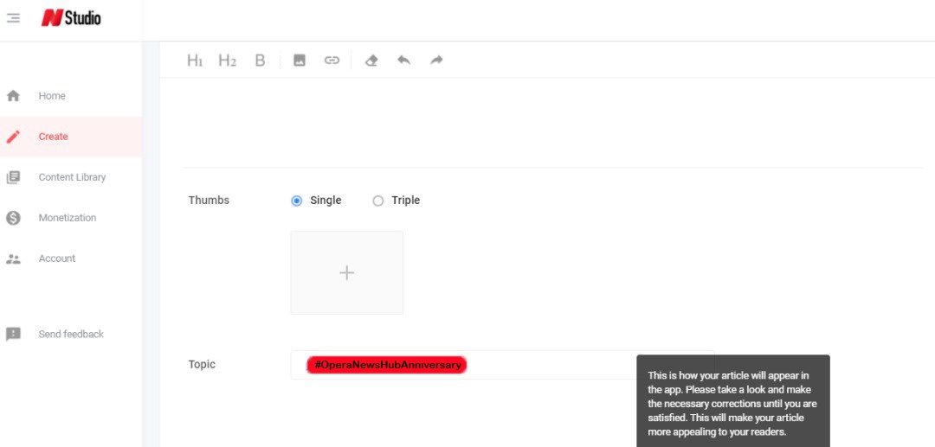
Task: Undo the last edit
Action: (403, 61)
